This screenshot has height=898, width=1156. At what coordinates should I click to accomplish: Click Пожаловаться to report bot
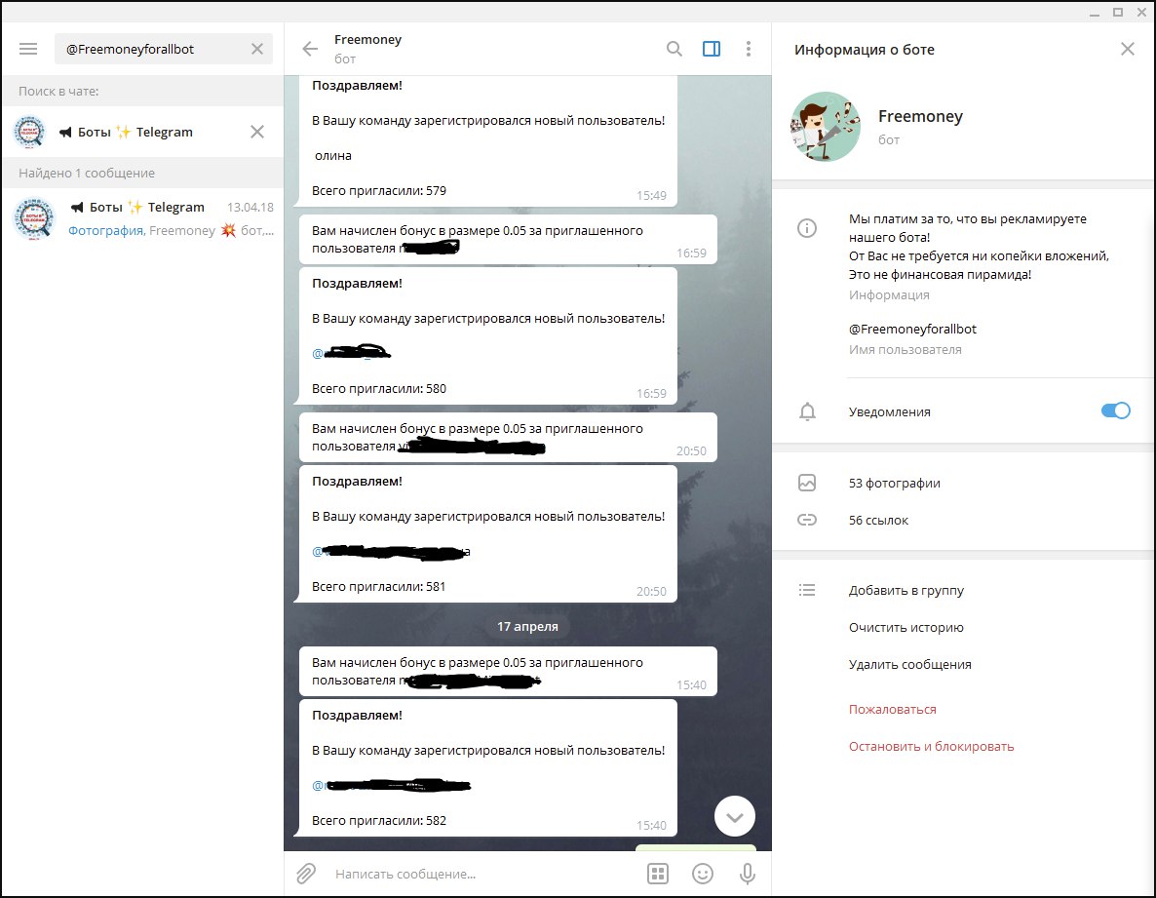[x=892, y=709]
